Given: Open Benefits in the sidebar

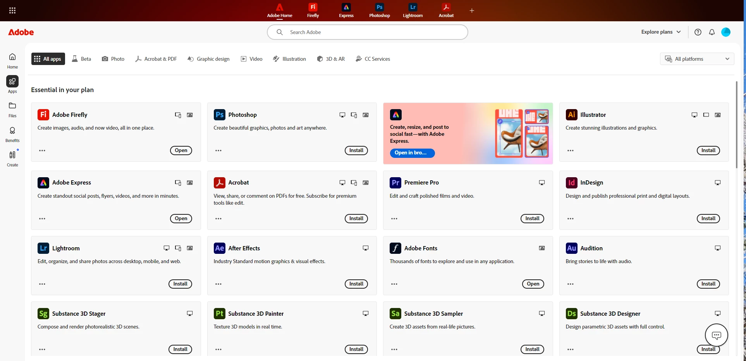Looking at the screenshot, I should coord(12,135).
